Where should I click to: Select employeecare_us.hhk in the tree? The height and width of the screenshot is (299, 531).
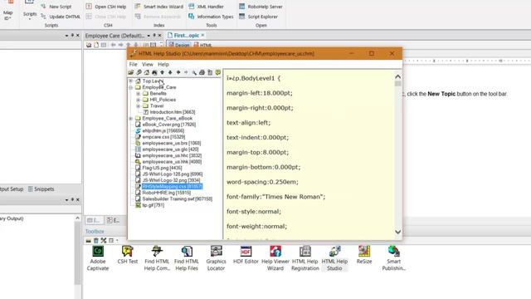(x=168, y=162)
